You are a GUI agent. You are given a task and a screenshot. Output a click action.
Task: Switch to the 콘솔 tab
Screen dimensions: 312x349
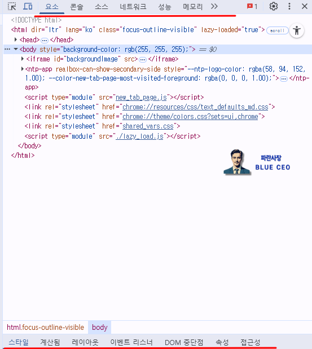(77, 7)
